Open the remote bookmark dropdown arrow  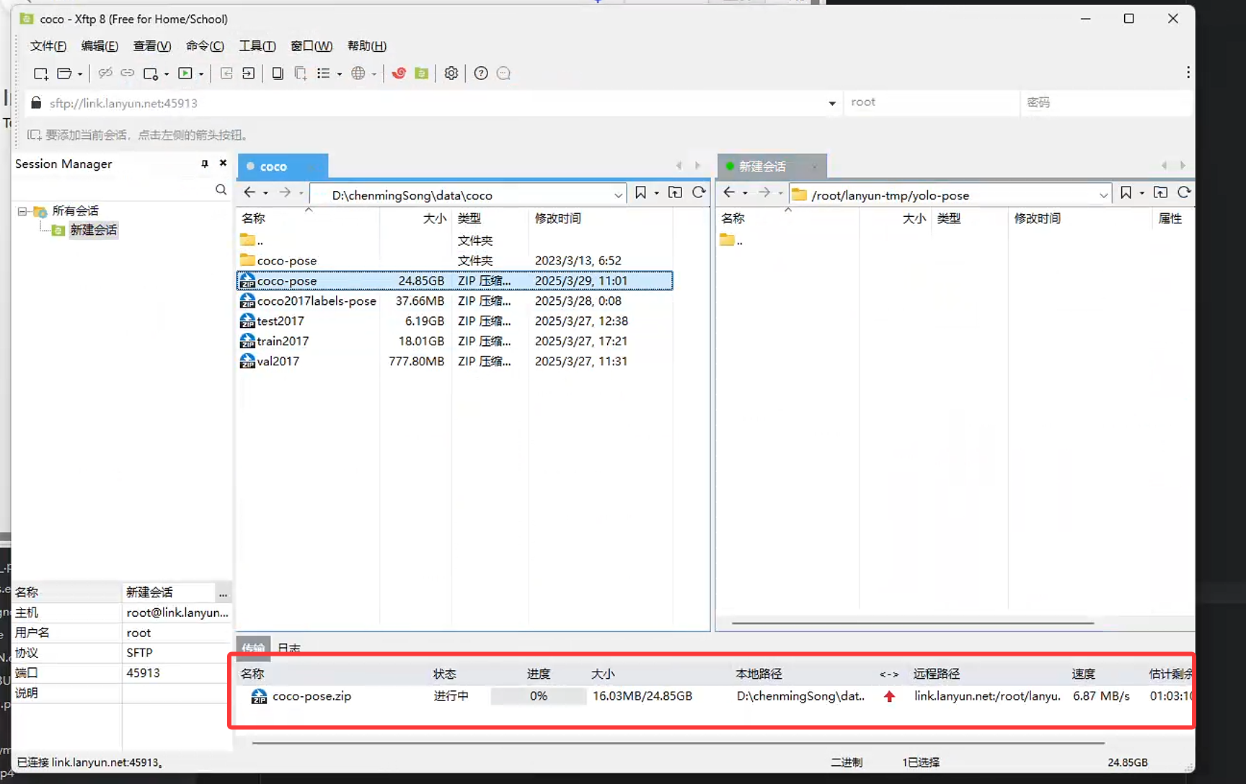coord(1141,193)
